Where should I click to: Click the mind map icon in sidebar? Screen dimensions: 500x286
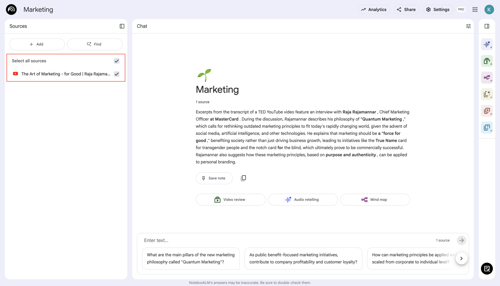pos(487,78)
